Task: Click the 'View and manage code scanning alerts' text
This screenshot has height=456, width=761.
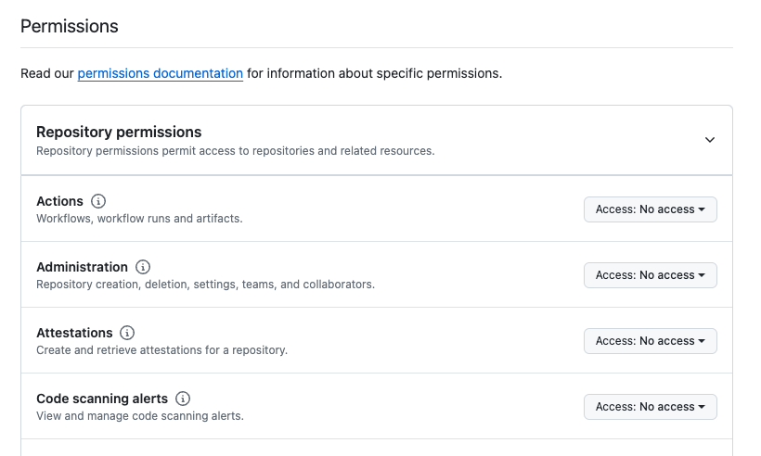Action: coord(139,416)
